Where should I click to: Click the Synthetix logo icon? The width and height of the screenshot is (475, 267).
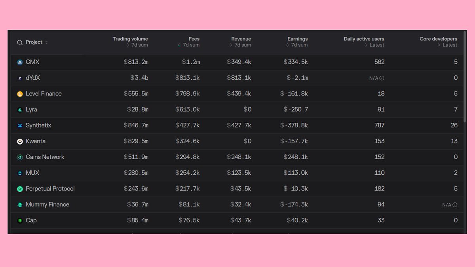20,126
